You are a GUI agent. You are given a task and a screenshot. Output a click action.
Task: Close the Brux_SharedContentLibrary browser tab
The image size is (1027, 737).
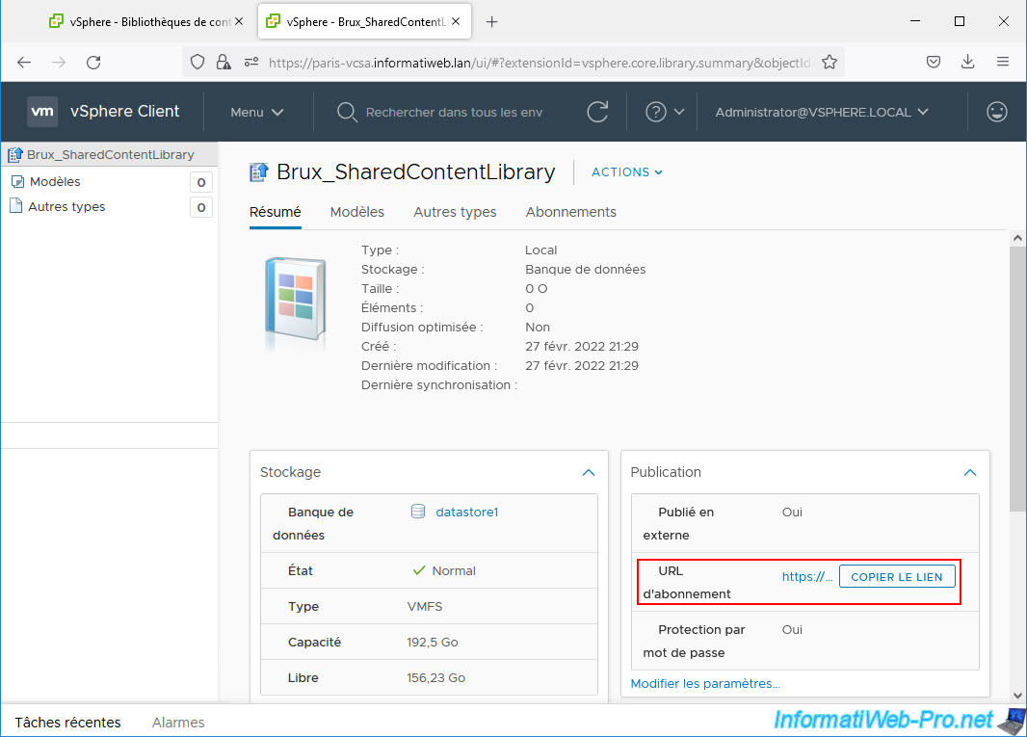456,21
